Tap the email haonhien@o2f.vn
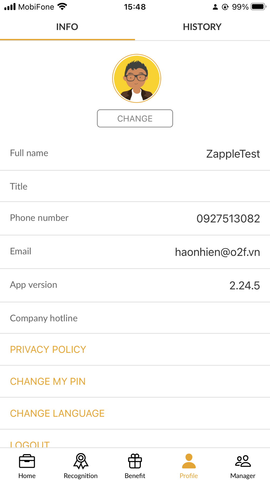 [x=217, y=252]
